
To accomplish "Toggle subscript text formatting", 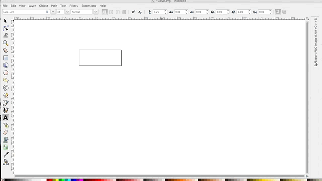I will [x=140, y=12].
